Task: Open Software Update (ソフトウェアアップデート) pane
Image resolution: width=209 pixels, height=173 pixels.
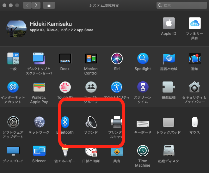Action: [13, 122]
